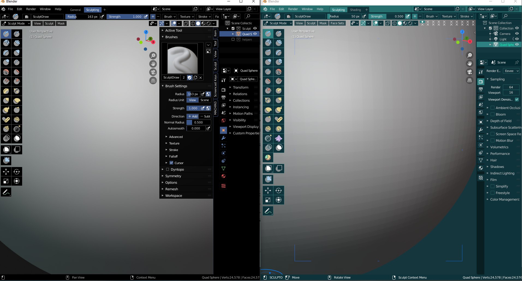Screen dimensions: 522x281
Task: Open the Tool sidebar tab in left viewport
Action: point(215,43)
